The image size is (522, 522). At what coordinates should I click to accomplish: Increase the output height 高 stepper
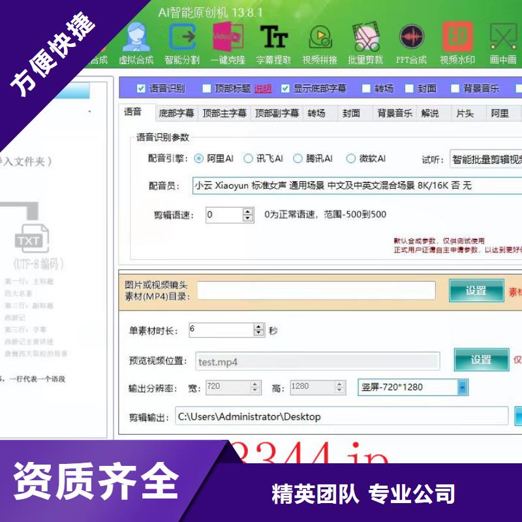click(339, 384)
